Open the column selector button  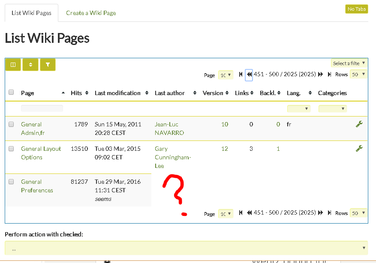(13, 65)
